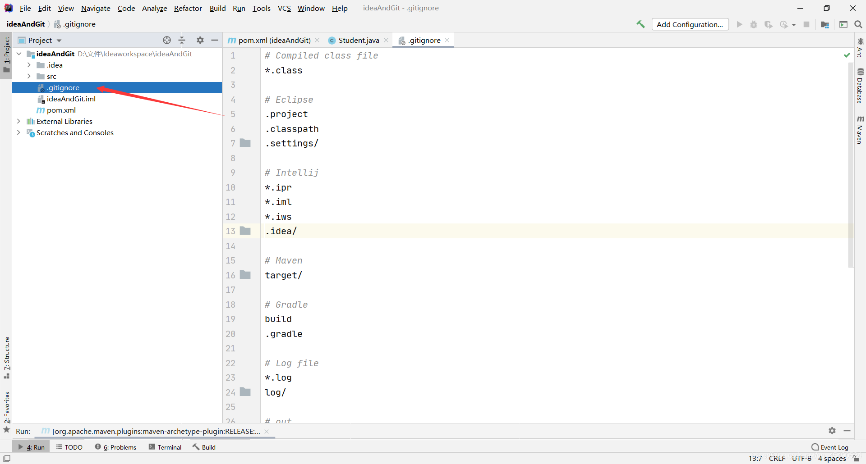Viewport: 866px width, 464px height.
Task: Toggle the Structure tool window side tab
Action: (x=6, y=358)
